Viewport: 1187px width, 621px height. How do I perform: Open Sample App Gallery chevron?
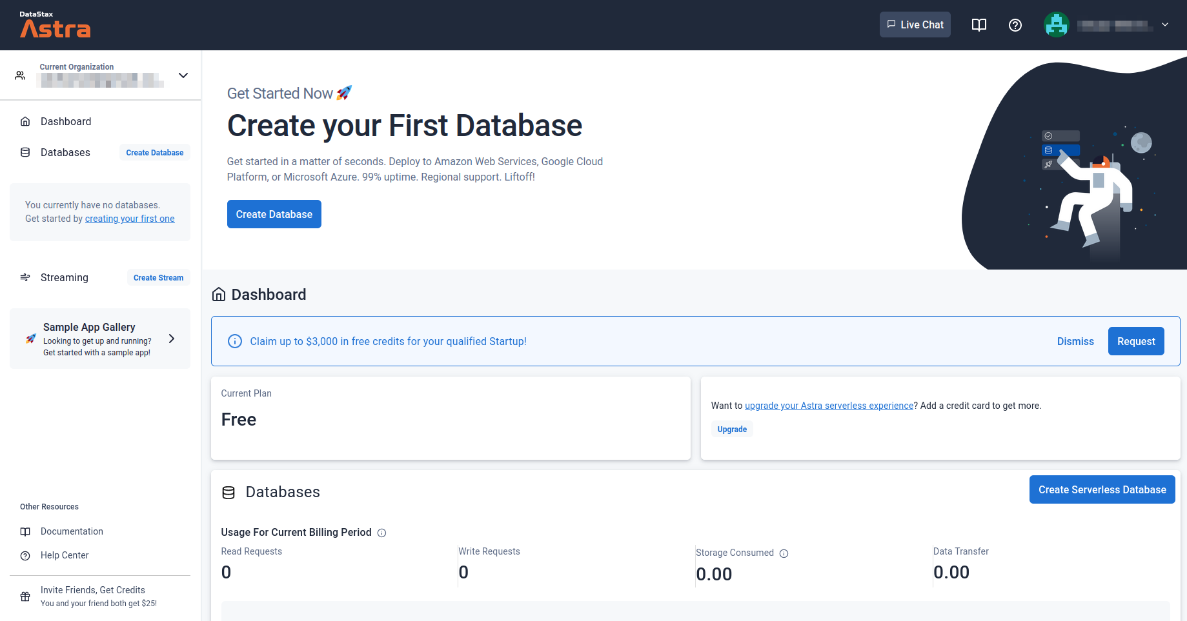coord(172,339)
